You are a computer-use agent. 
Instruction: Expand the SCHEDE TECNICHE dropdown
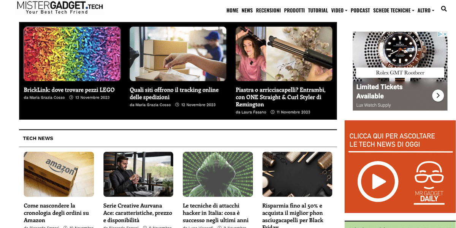click(394, 10)
